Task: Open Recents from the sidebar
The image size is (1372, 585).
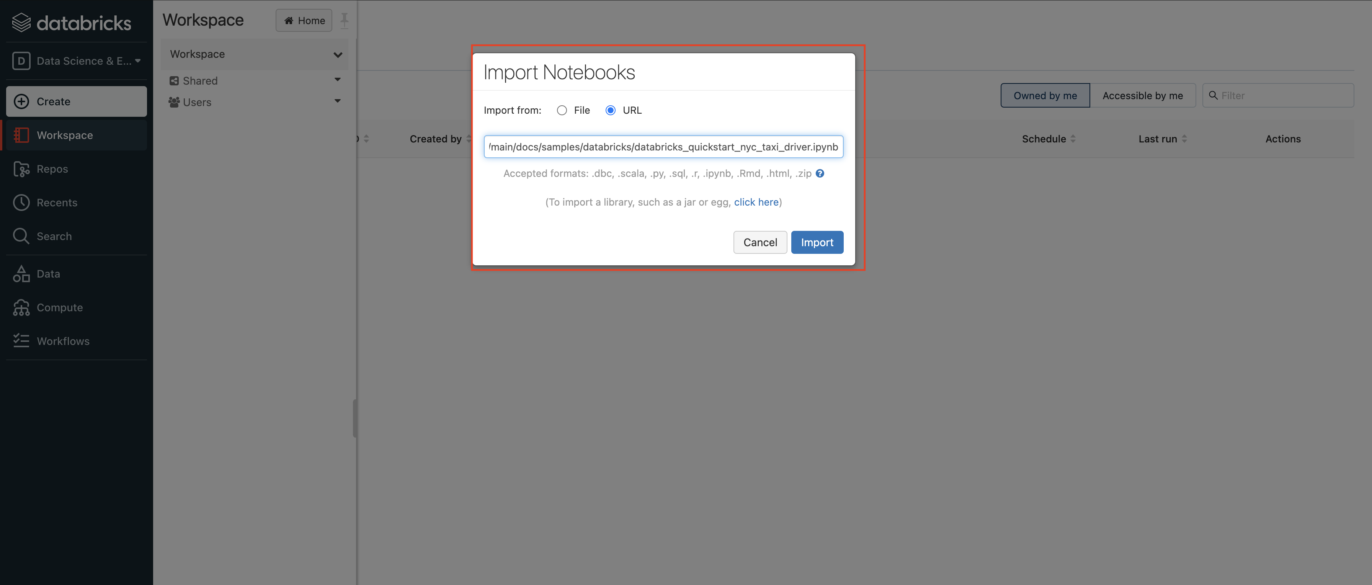Action: coord(56,203)
